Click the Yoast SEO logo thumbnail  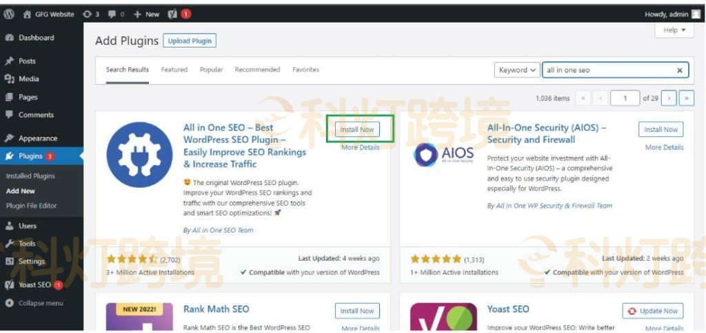tap(443, 316)
